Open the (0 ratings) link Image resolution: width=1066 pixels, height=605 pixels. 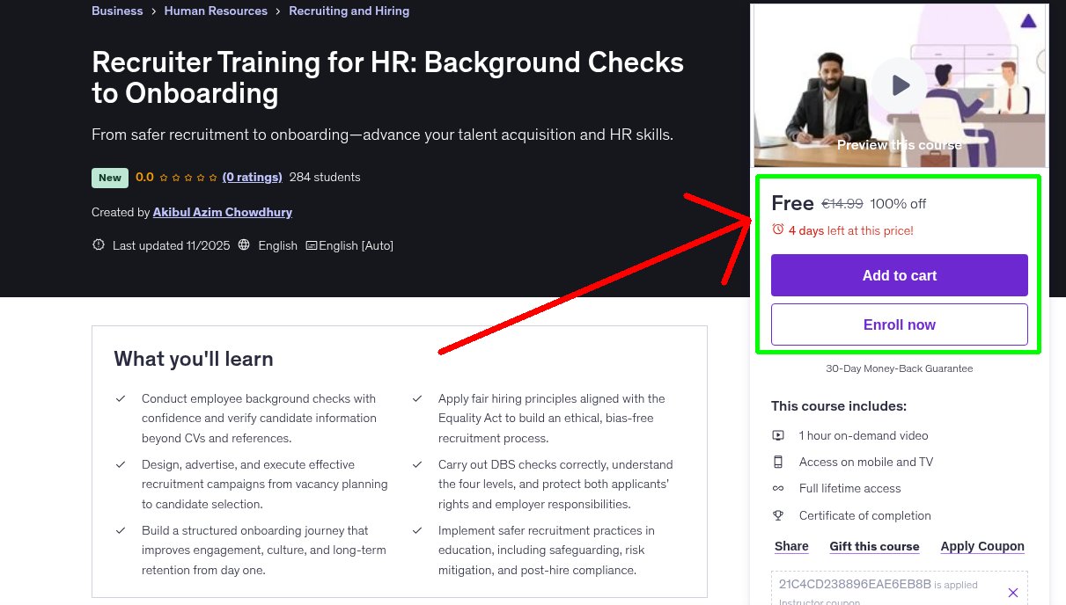coord(253,177)
